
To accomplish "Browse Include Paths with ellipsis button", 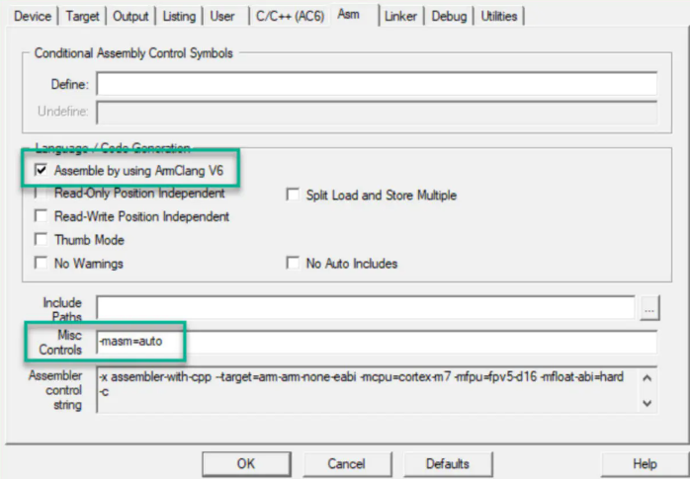I will click(x=648, y=308).
